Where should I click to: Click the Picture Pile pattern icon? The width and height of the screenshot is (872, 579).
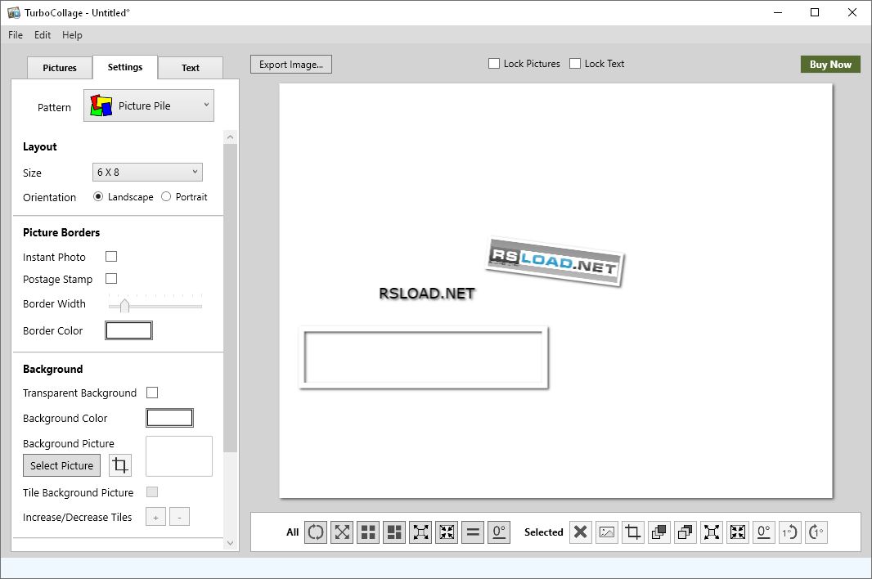pyautogui.click(x=101, y=105)
